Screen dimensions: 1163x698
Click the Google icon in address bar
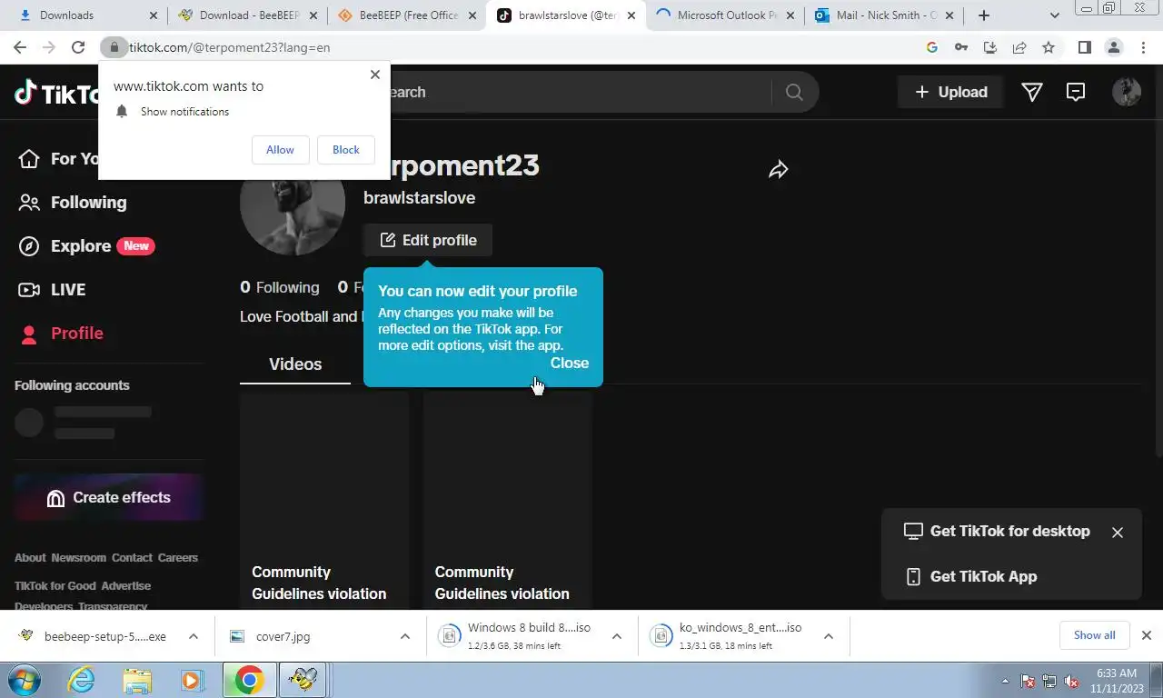pyautogui.click(x=931, y=47)
